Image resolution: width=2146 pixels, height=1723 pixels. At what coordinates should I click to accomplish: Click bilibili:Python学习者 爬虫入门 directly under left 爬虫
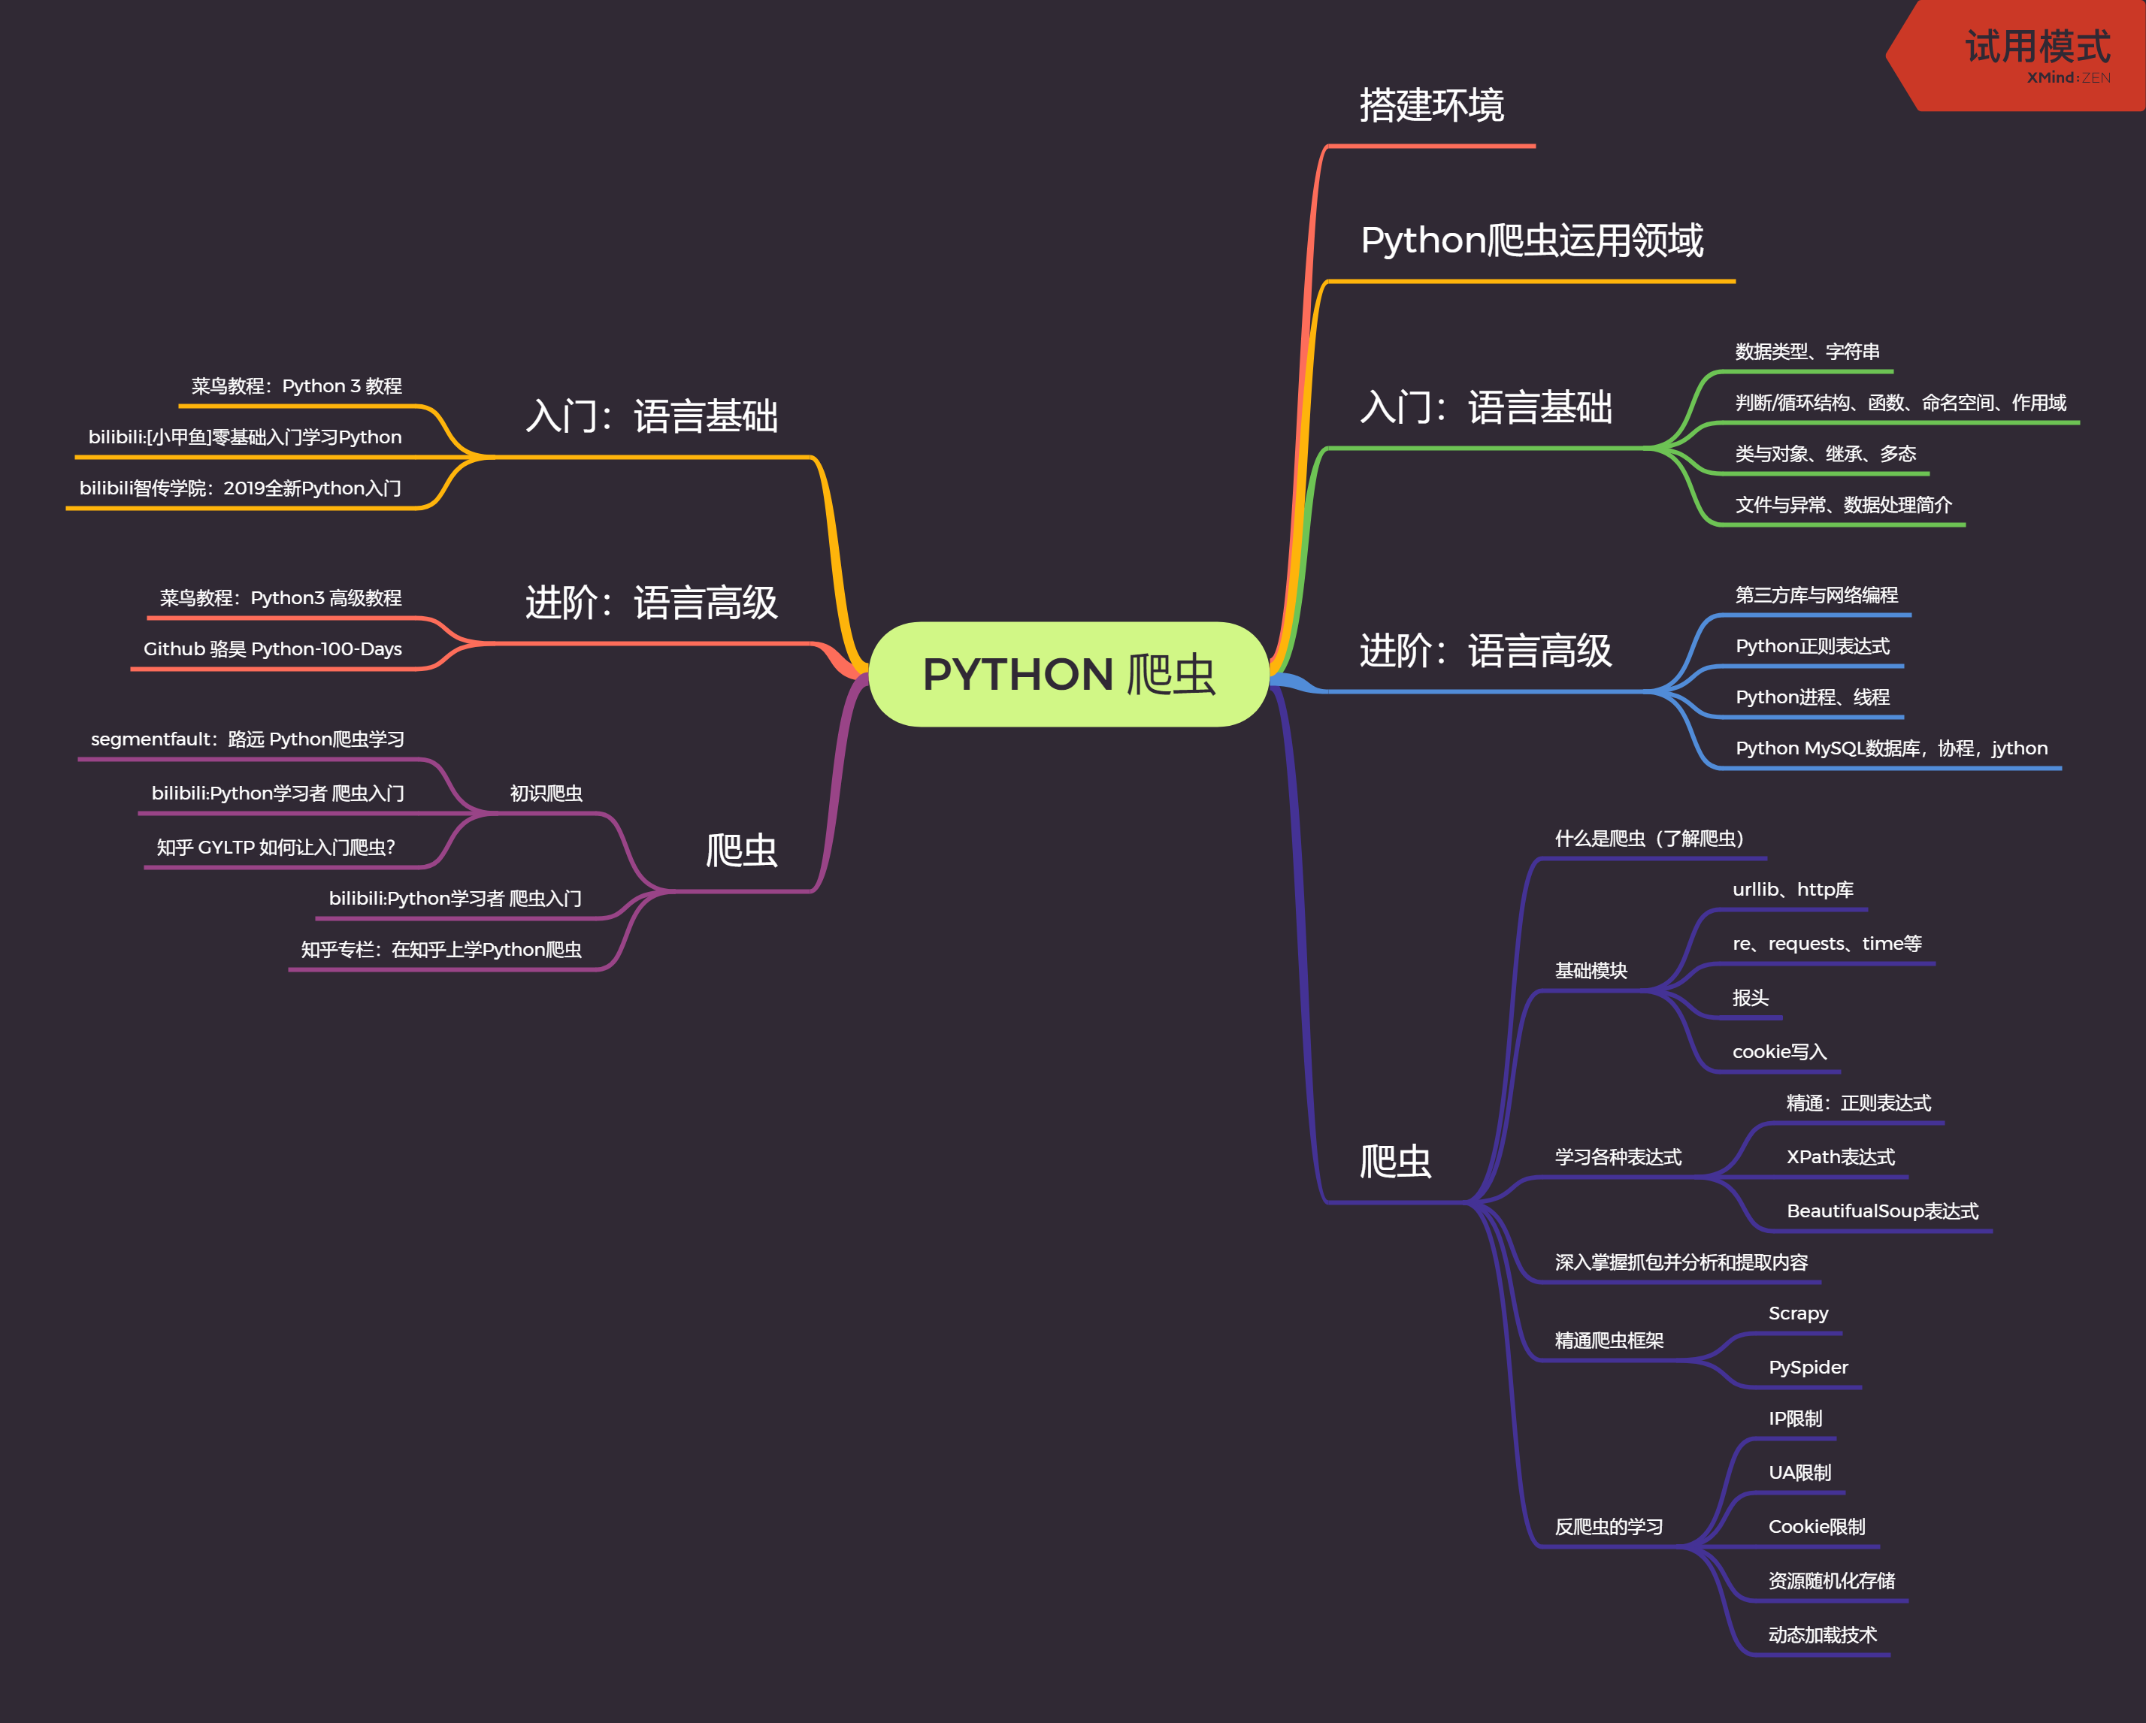pos(455,899)
